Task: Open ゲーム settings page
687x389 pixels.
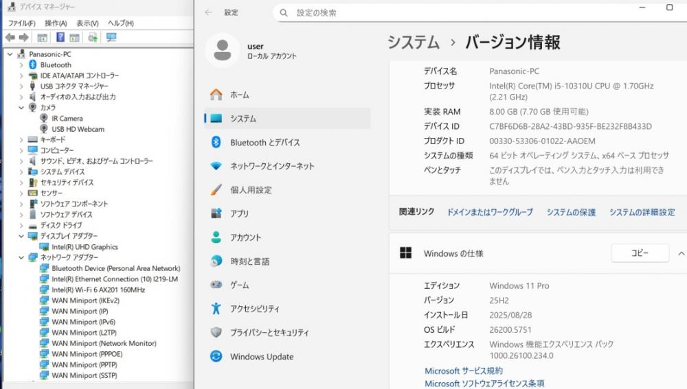Action: [287, 285]
